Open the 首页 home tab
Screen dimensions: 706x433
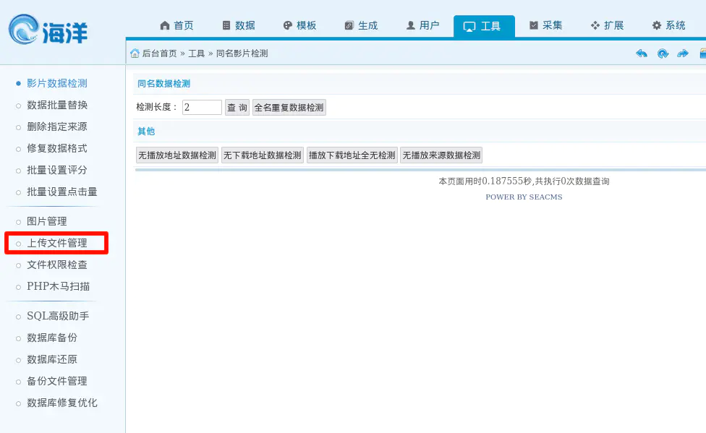click(x=176, y=25)
